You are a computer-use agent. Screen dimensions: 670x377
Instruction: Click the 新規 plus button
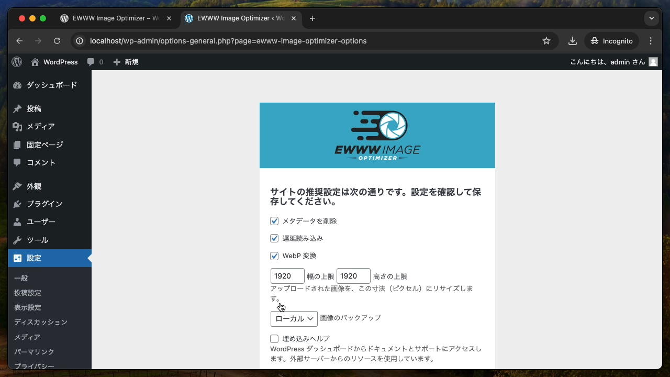click(126, 62)
